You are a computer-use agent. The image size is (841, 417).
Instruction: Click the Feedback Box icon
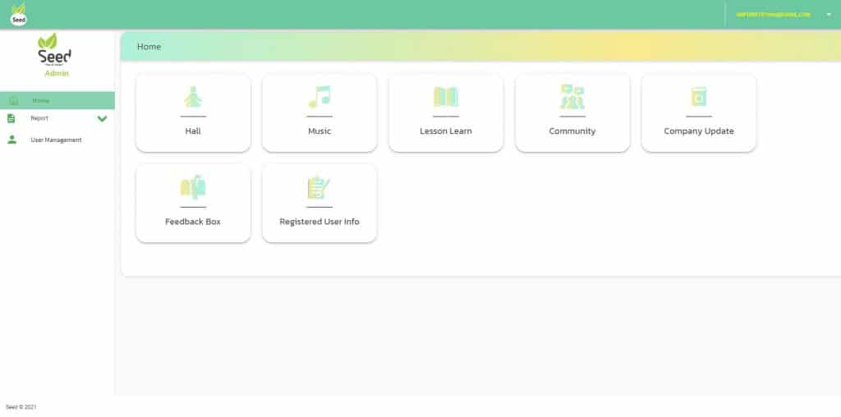coord(193,188)
